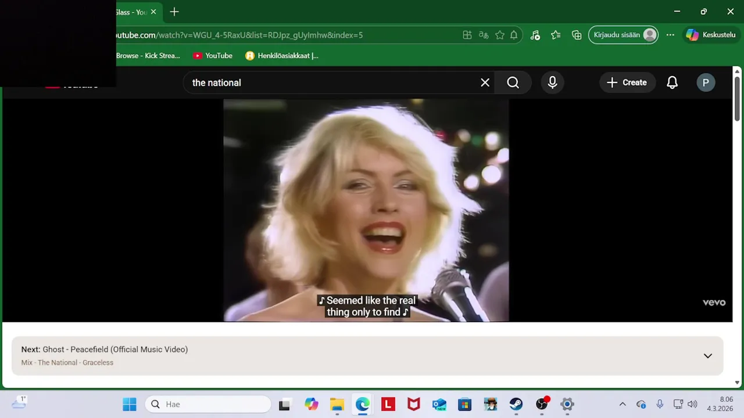Click 'Mix - The National - Graceless' text

coord(67,362)
